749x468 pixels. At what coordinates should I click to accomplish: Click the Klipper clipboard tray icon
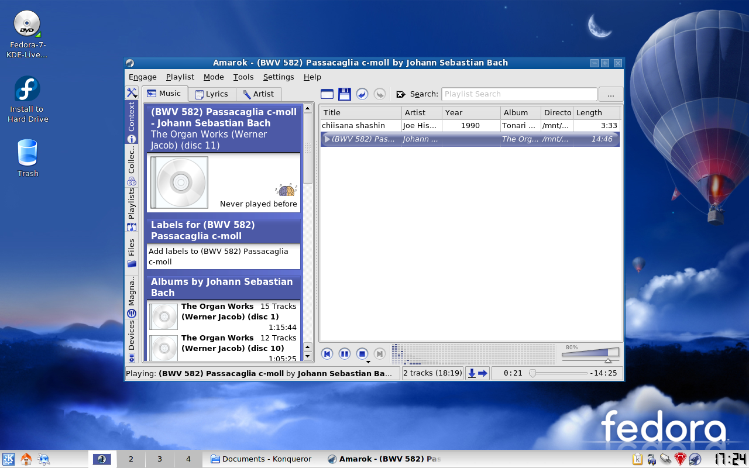click(x=637, y=459)
